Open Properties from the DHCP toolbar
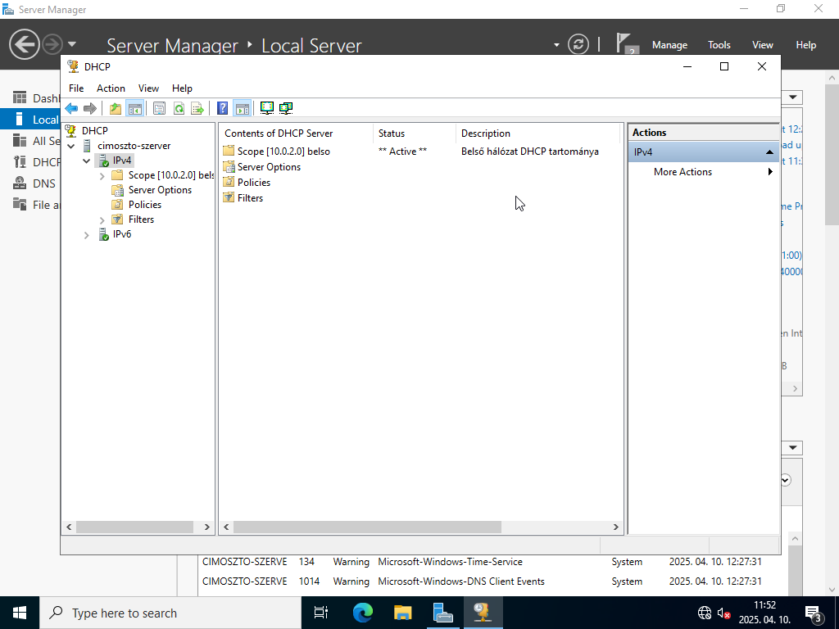This screenshot has width=839, height=629. point(159,108)
